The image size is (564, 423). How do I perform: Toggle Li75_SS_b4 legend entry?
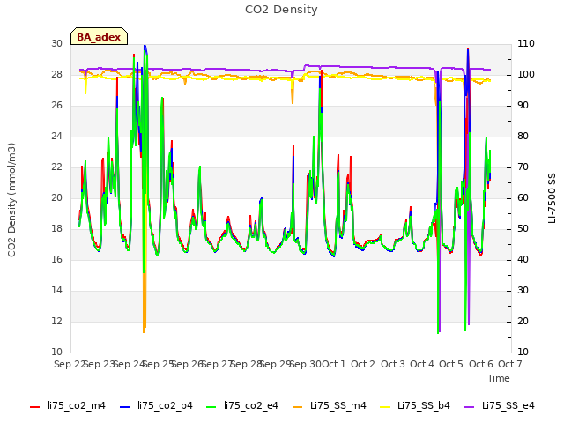[415, 406]
